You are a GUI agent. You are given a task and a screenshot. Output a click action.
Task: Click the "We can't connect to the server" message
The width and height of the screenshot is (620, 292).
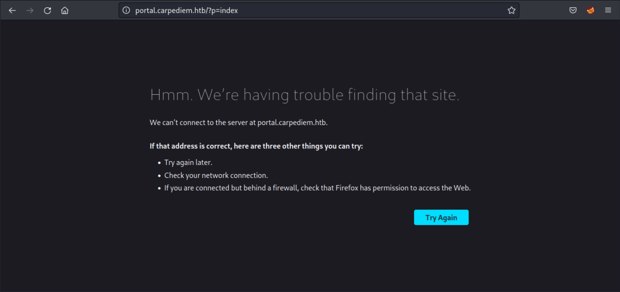238,122
